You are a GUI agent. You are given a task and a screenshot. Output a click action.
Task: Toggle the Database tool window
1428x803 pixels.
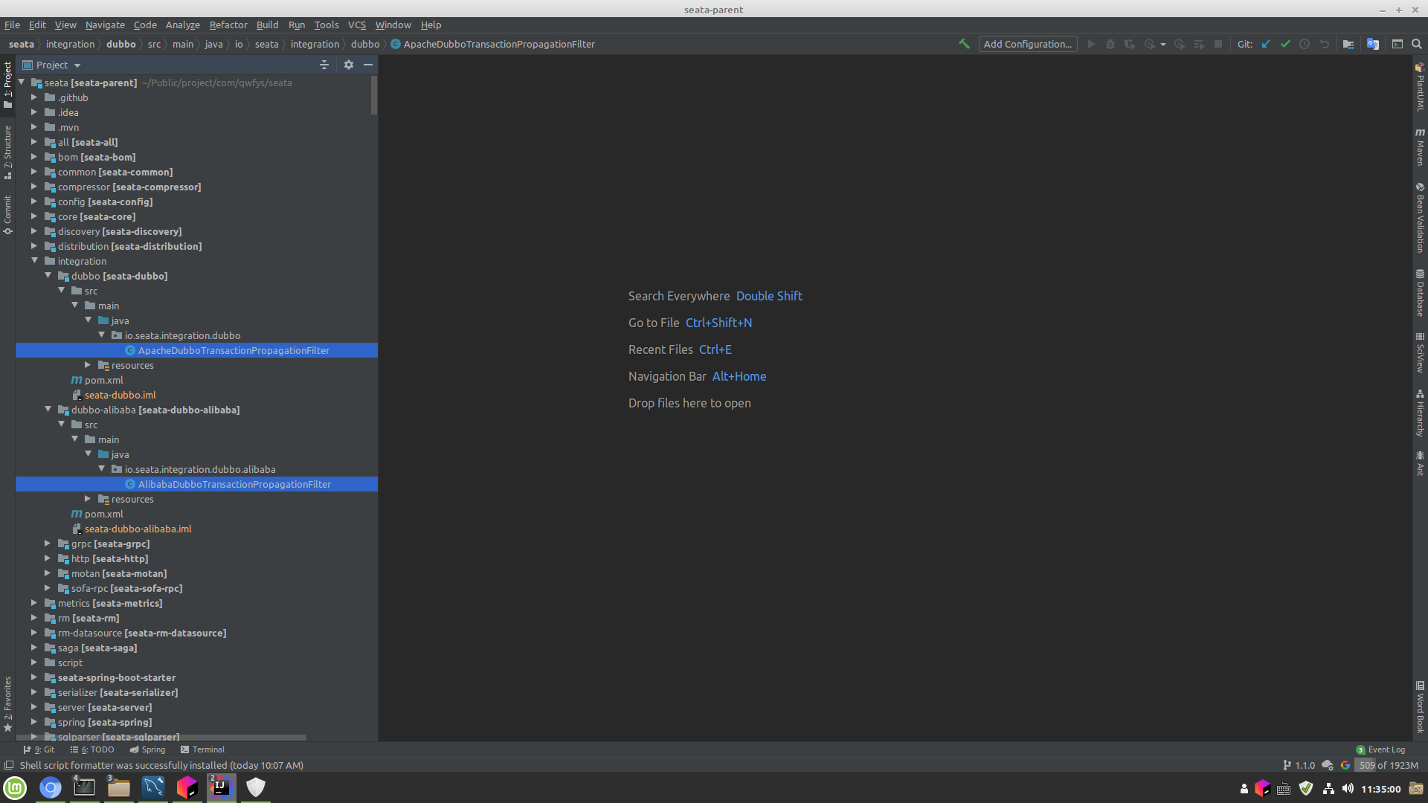click(1420, 293)
